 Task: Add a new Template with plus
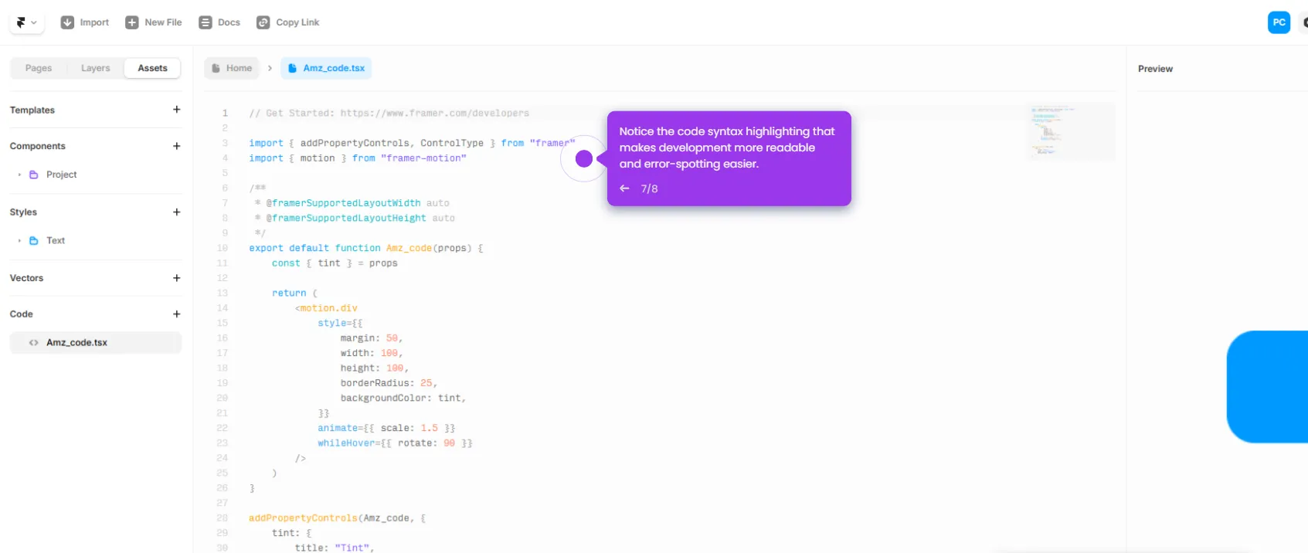tap(177, 110)
